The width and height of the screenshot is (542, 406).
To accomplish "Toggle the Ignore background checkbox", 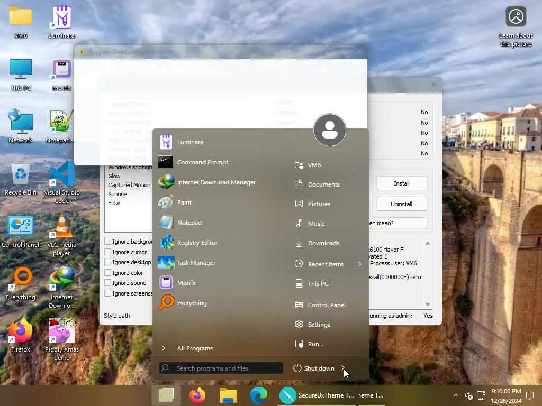I will [108, 242].
